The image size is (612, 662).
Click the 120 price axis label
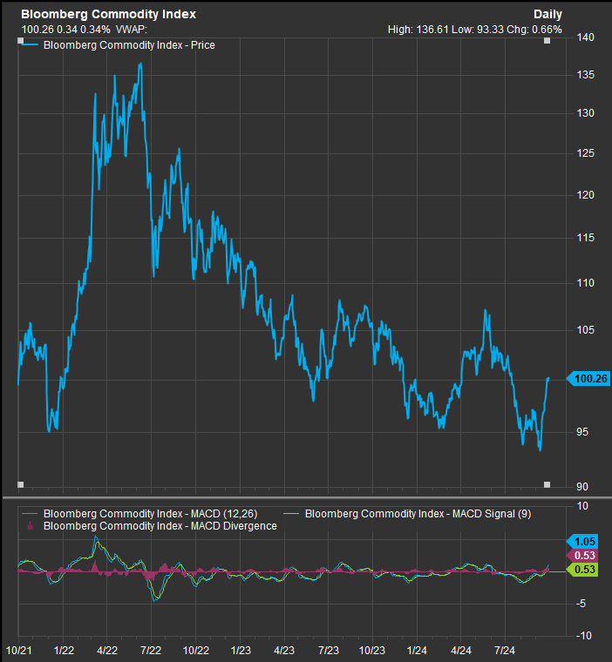tap(585, 194)
